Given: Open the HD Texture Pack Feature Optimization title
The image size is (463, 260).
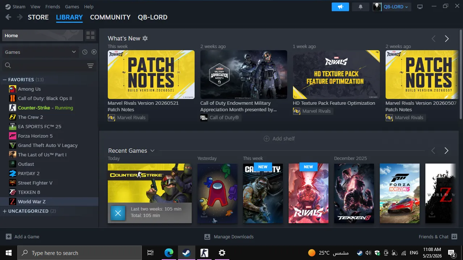Looking at the screenshot, I should [334, 103].
